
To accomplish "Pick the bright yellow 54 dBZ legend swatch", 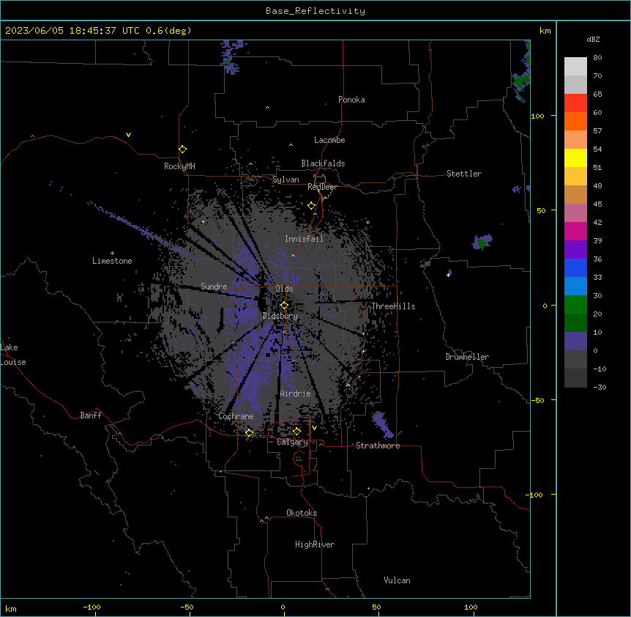I will coord(575,158).
